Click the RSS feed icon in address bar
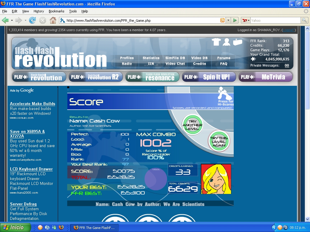This screenshot has height=232, width=310. (223, 20)
